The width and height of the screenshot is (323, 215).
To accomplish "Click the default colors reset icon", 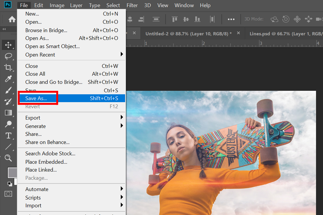I will pyautogui.click(x=10, y=184).
